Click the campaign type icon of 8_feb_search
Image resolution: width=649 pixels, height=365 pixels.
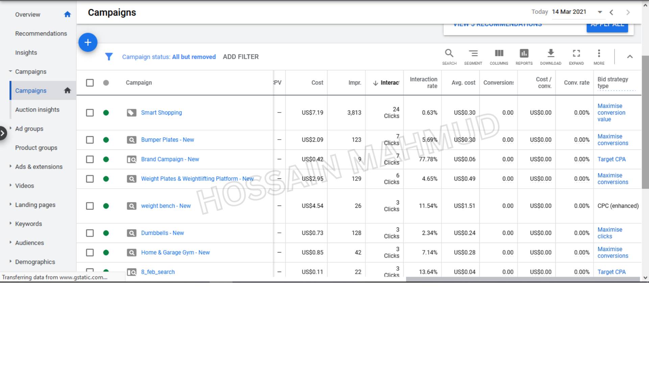(x=131, y=272)
